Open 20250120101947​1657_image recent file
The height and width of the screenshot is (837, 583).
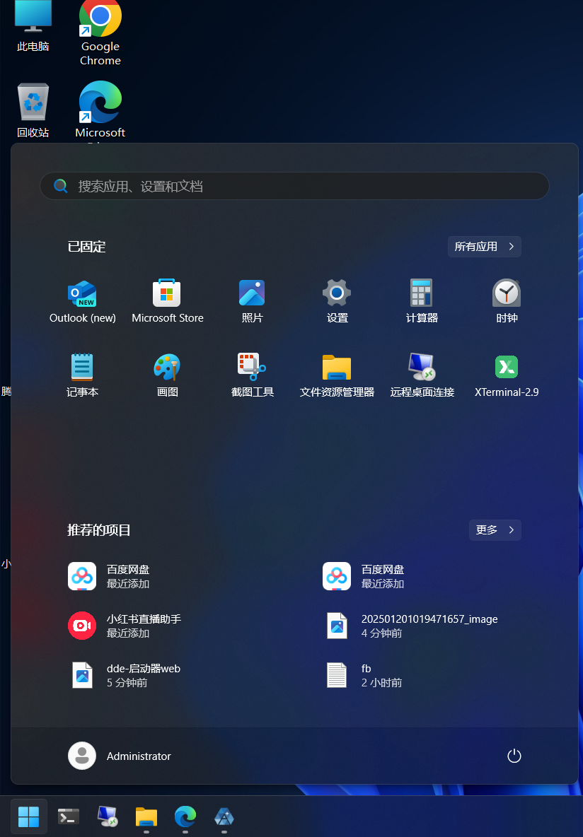[x=410, y=626]
